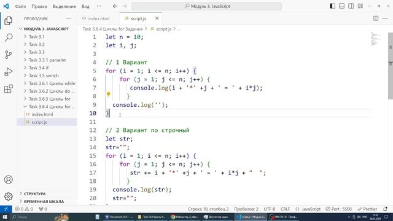The image size is (393, 221).
Task: Expand the Task 3.3.1 parseInt folder
Action: (47, 60)
